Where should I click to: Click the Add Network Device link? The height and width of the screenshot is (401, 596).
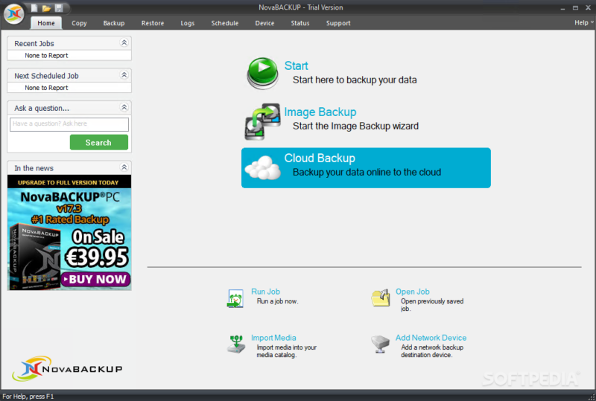pyautogui.click(x=431, y=338)
